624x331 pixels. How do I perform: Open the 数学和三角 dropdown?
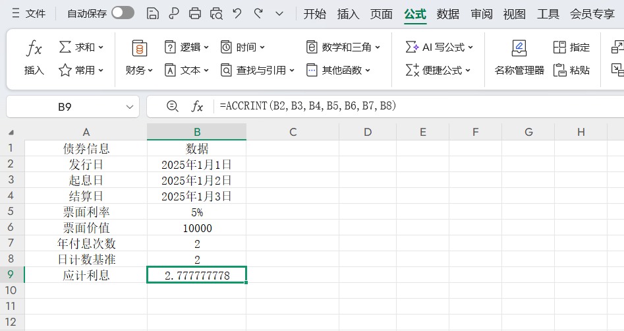point(343,47)
